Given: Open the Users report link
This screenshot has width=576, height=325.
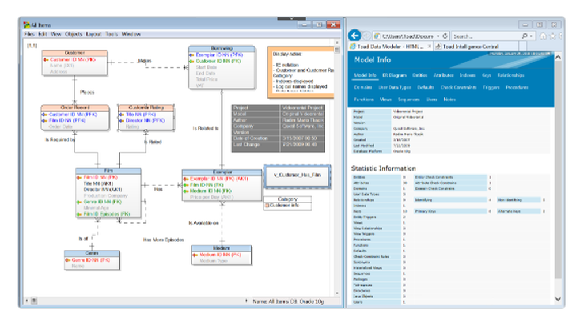Looking at the screenshot, I should [431, 100].
